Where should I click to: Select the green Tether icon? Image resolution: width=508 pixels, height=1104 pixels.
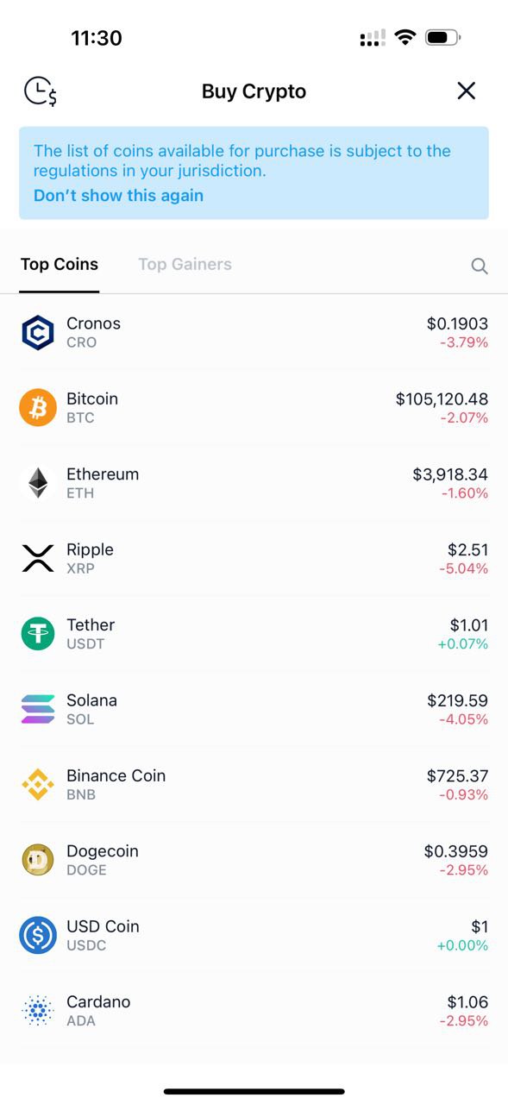pos(37,634)
